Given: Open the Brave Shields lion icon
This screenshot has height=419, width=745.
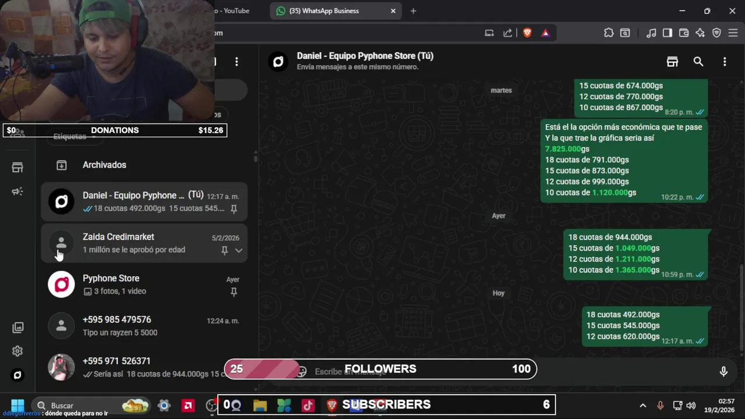Looking at the screenshot, I should [527, 33].
